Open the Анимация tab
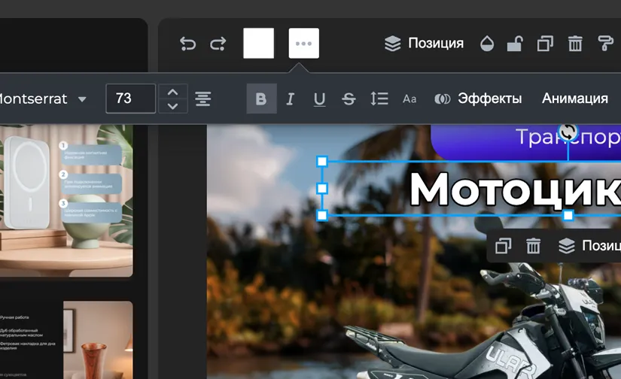The width and height of the screenshot is (621, 379). pos(575,99)
